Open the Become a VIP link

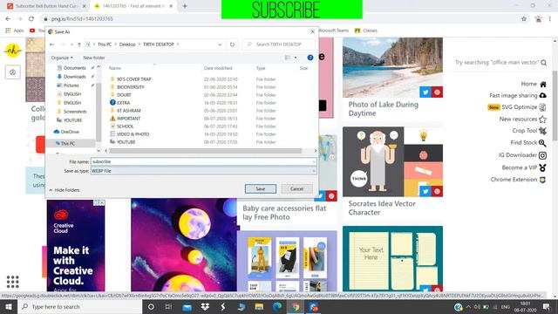coord(524,167)
